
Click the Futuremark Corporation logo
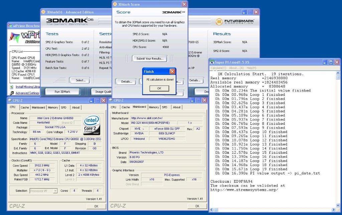coord(235,22)
